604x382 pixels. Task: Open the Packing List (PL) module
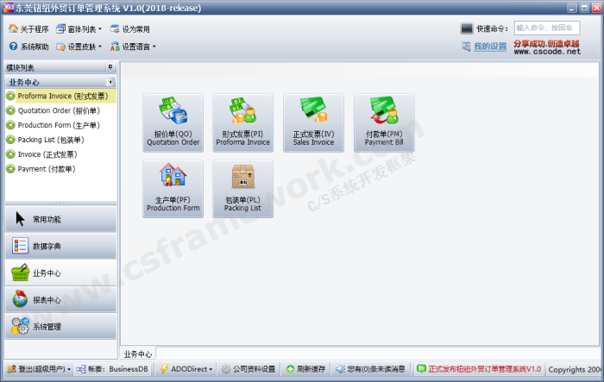tap(242, 187)
